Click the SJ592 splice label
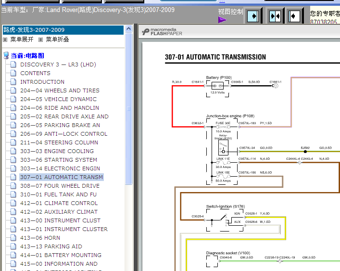 click(x=305, y=148)
